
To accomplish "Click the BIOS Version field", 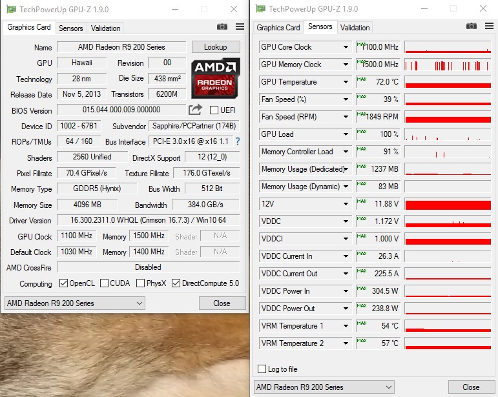I will pyautogui.click(x=121, y=110).
